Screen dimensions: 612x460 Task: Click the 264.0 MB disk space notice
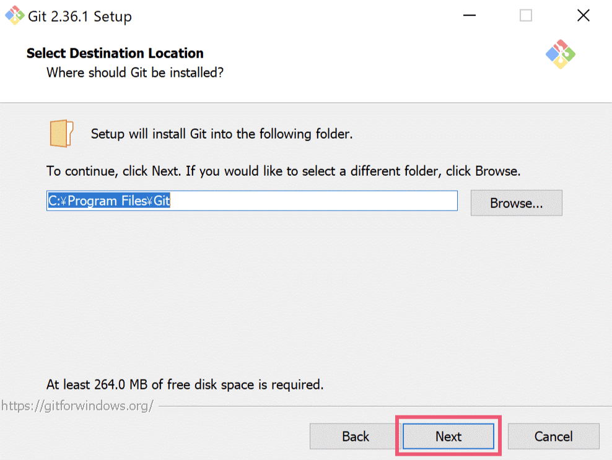click(x=185, y=384)
